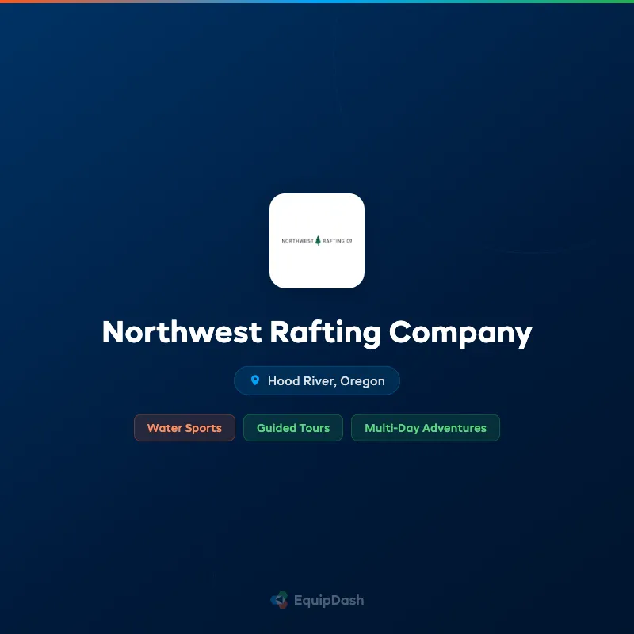Screen dimensions: 634x634
Task: Select the Hood River, Oregon location pill
Action: click(316, 380)
